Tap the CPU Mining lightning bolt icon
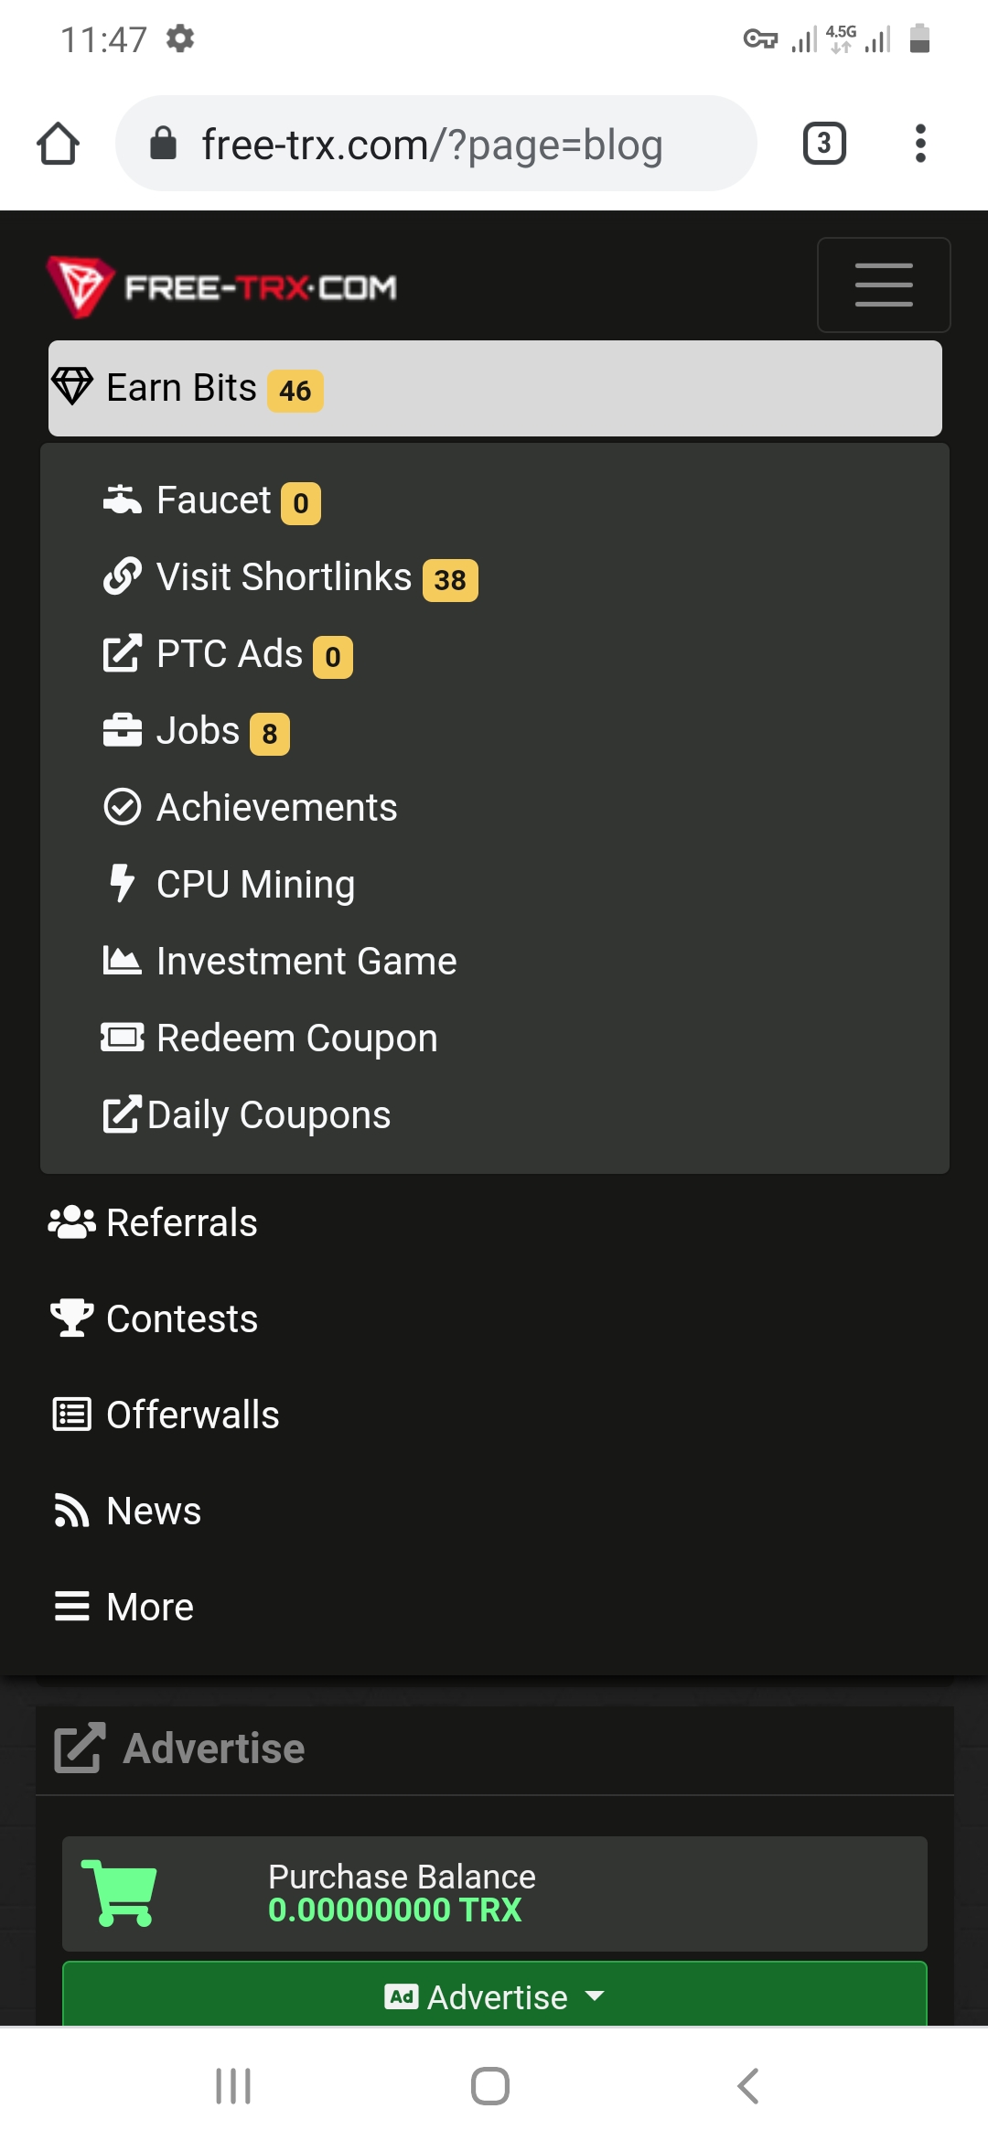 122,884
